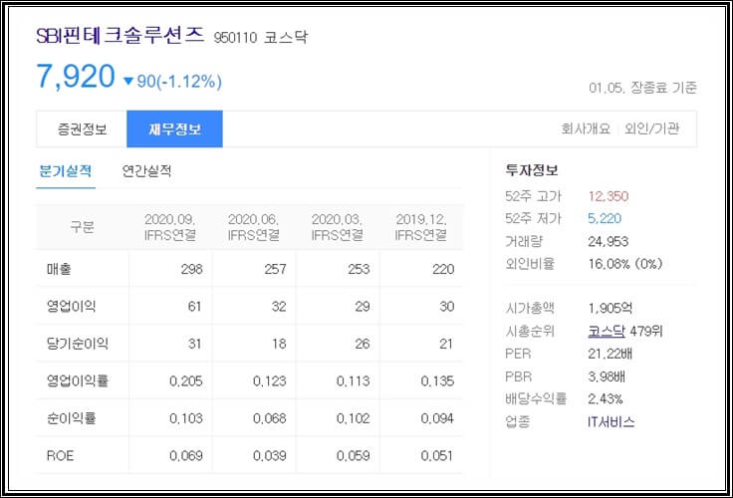Switch to 연간실적 sub-tab

(146, 171)
